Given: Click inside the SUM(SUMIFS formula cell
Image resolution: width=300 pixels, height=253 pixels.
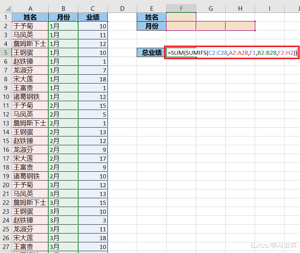Looking at the screenshot, I should pyautogui.click(x=232, y=53).
